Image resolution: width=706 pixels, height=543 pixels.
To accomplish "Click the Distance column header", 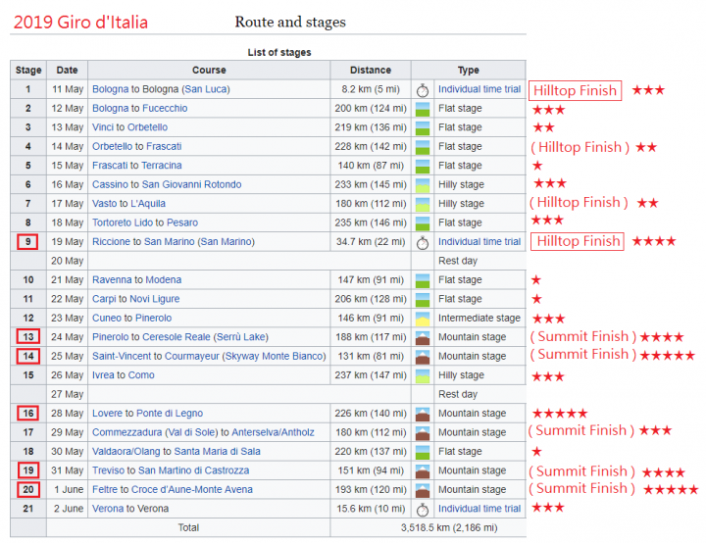I will pos(371,71).
